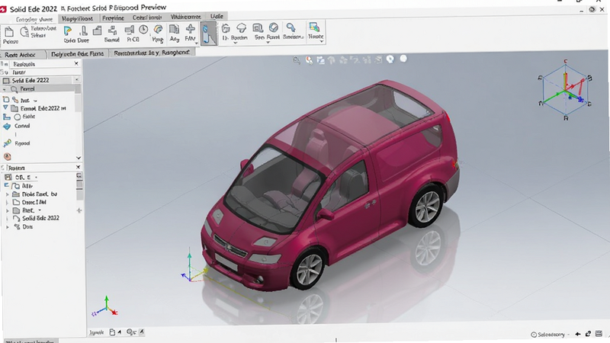The image size is (610, 343).
Task: Click the 'Jgmain' label in bottom bar
Action: tap(97, 332)
